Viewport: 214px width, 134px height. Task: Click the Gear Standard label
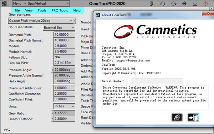pos(20,15)
